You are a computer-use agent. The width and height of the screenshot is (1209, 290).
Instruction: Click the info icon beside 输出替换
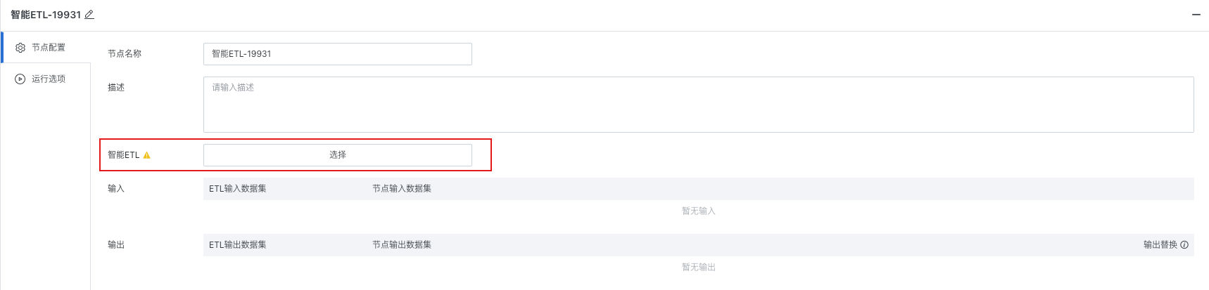pyautogui.click(x=1184, y=245)
